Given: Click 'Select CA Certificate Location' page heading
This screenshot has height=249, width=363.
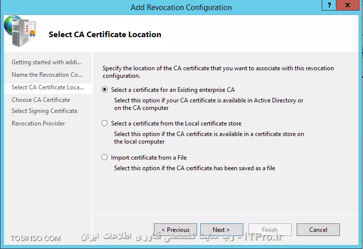Looking at the screenshot, I should click(105, 35).
